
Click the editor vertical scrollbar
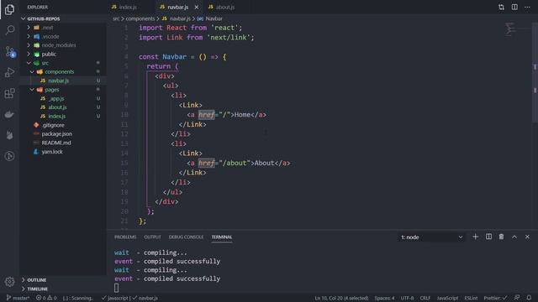[535, 72]
